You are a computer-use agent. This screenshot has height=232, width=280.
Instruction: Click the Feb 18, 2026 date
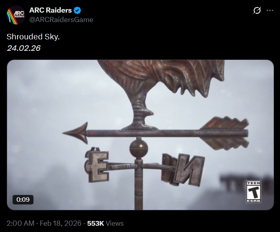point(61,223)
